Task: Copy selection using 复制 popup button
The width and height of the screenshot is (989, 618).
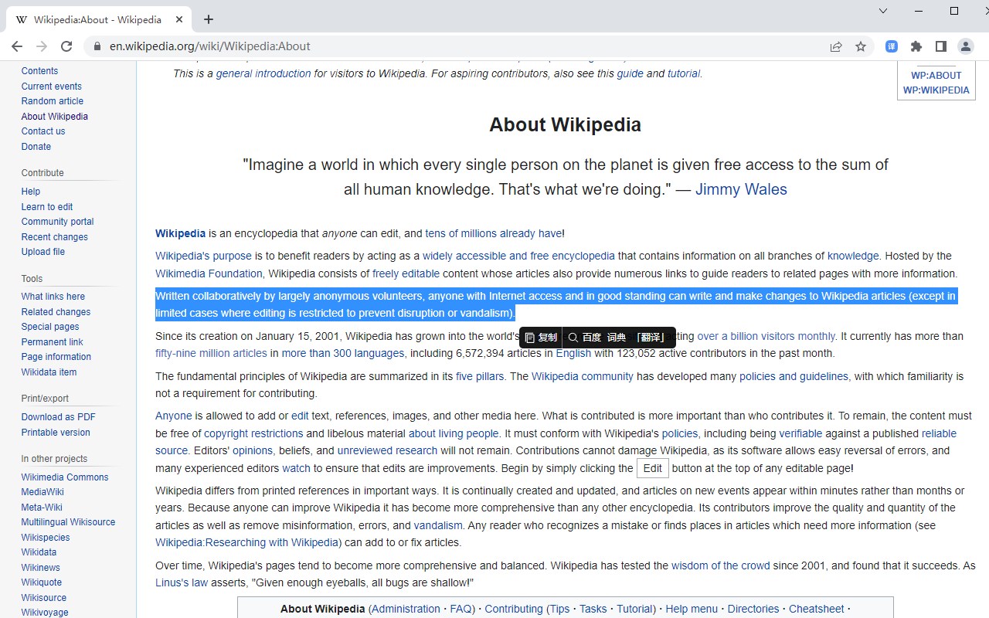Action: [541, 338]
